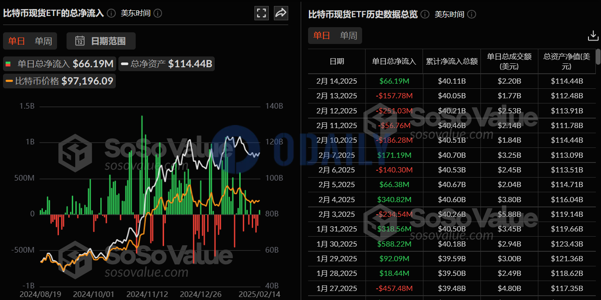Click the latest green bar on chart
601x300 pixels.
point(260,212)
